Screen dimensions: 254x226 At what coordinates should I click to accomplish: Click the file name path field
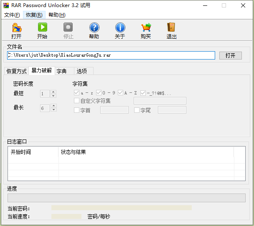[x=111, y=55]
